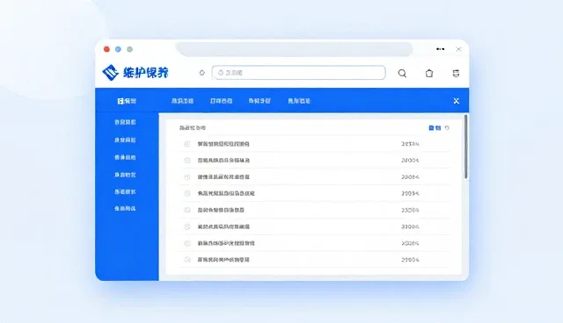Image resolution: width=563 pixels, height=323 pixels.
Task: Open the stacked database icon in header
Action: coord(456,74)
